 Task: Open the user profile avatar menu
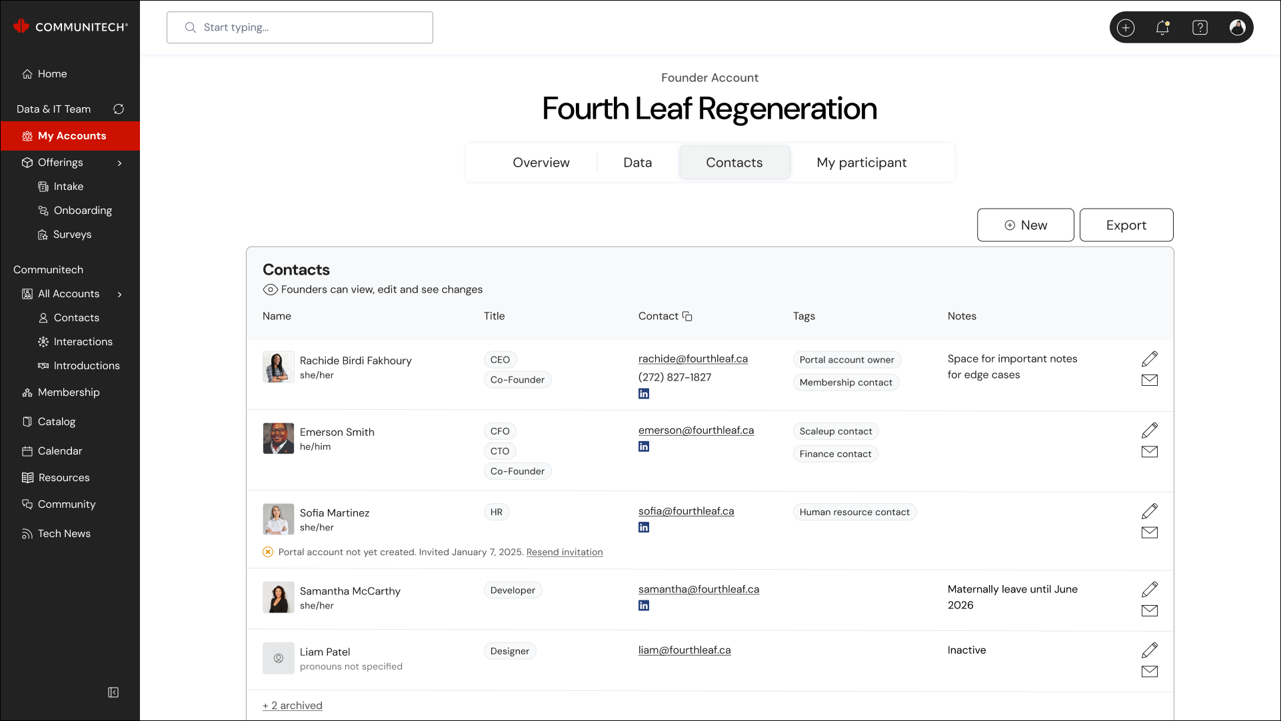pyautogui.click(x=1237, y=27)
